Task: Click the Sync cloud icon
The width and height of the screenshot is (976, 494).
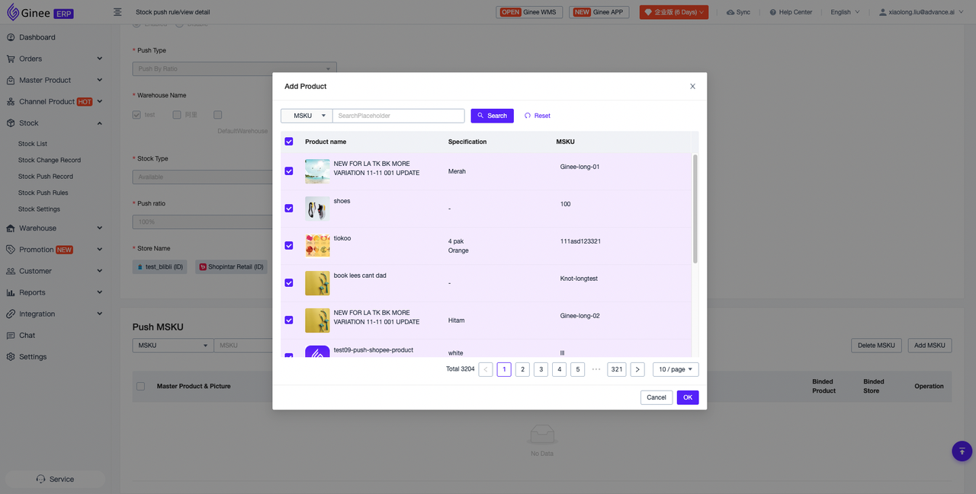Action: pyautogui.click(x=730, y=12)
